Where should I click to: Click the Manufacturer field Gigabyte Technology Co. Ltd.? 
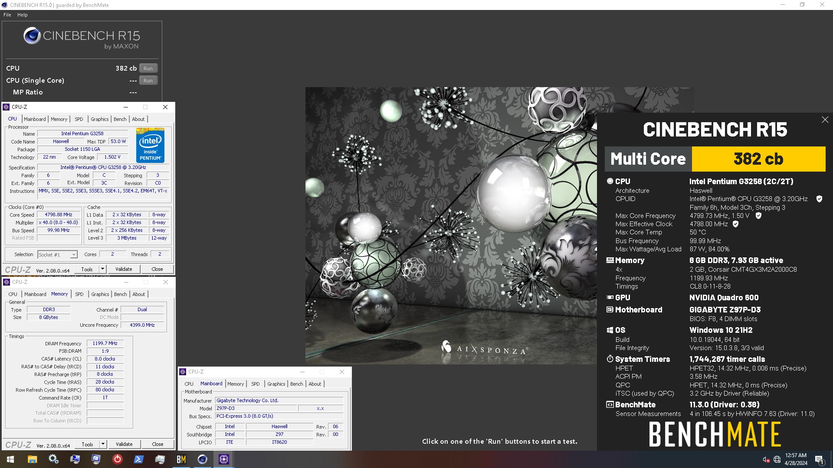[x=279, y=400]
